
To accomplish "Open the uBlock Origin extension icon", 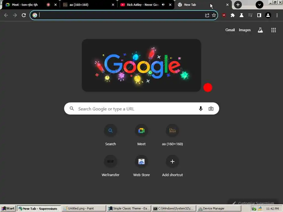I will click(224, 15).
